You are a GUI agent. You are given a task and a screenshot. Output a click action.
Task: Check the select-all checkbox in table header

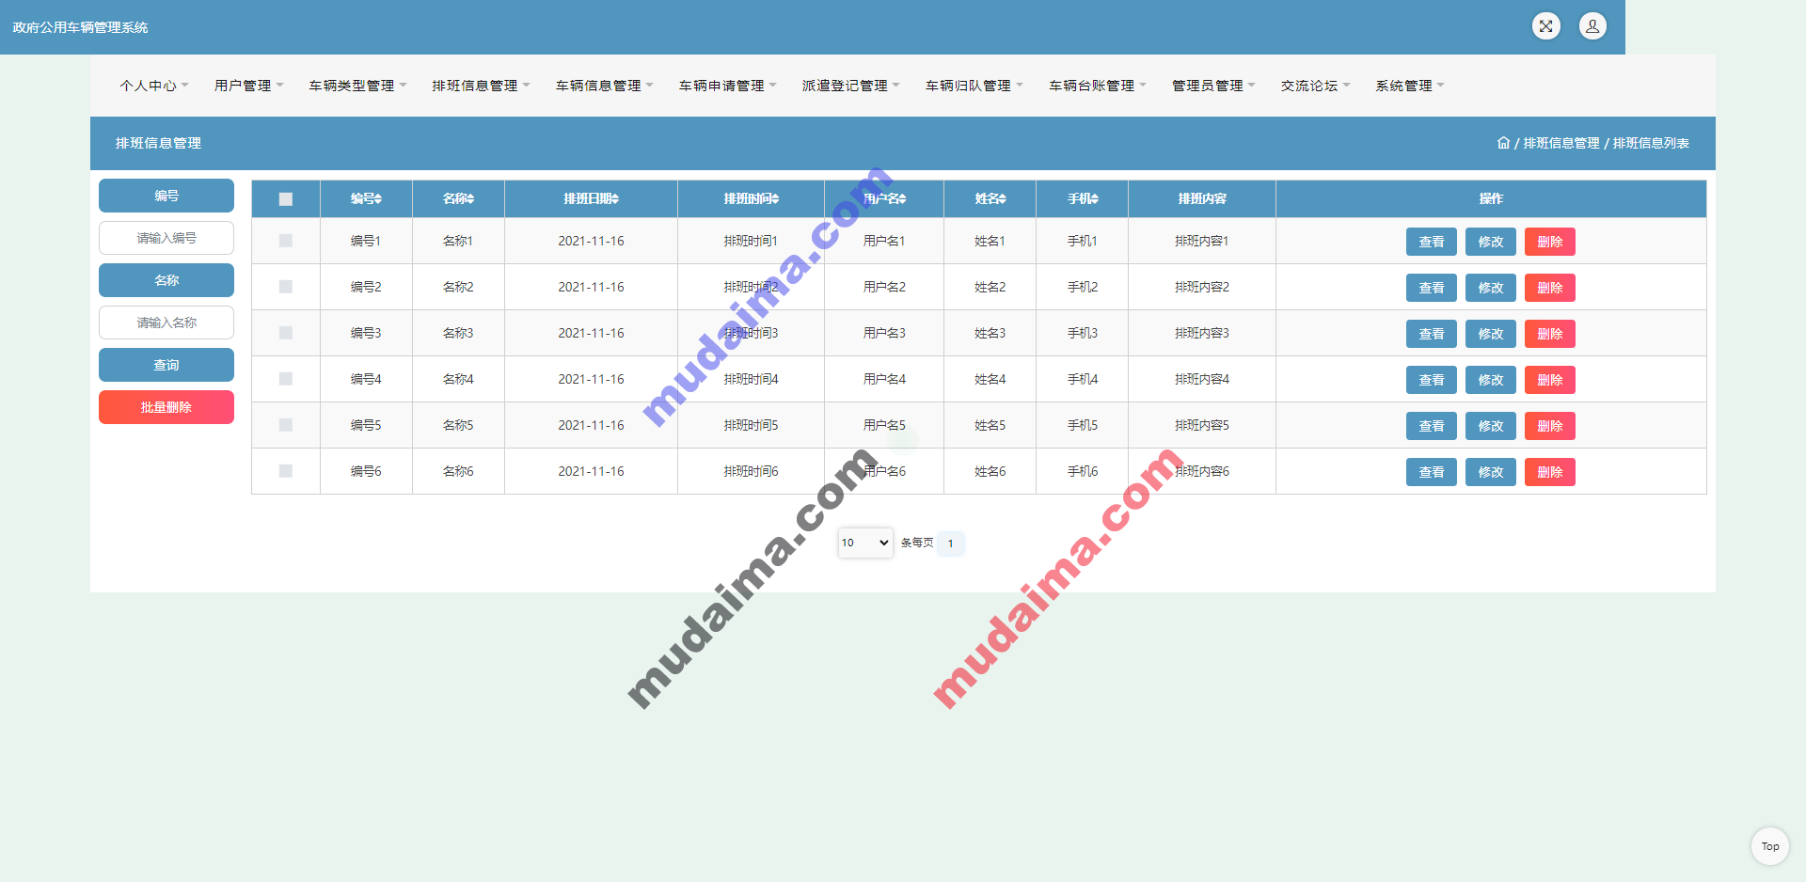[x=286, y=199]
